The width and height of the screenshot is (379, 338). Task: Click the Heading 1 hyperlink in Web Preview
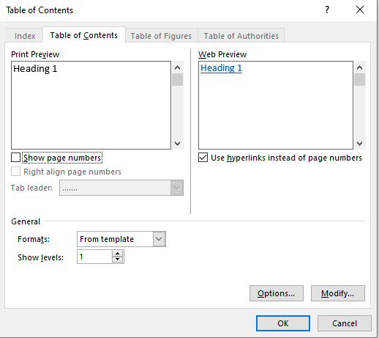221,68
